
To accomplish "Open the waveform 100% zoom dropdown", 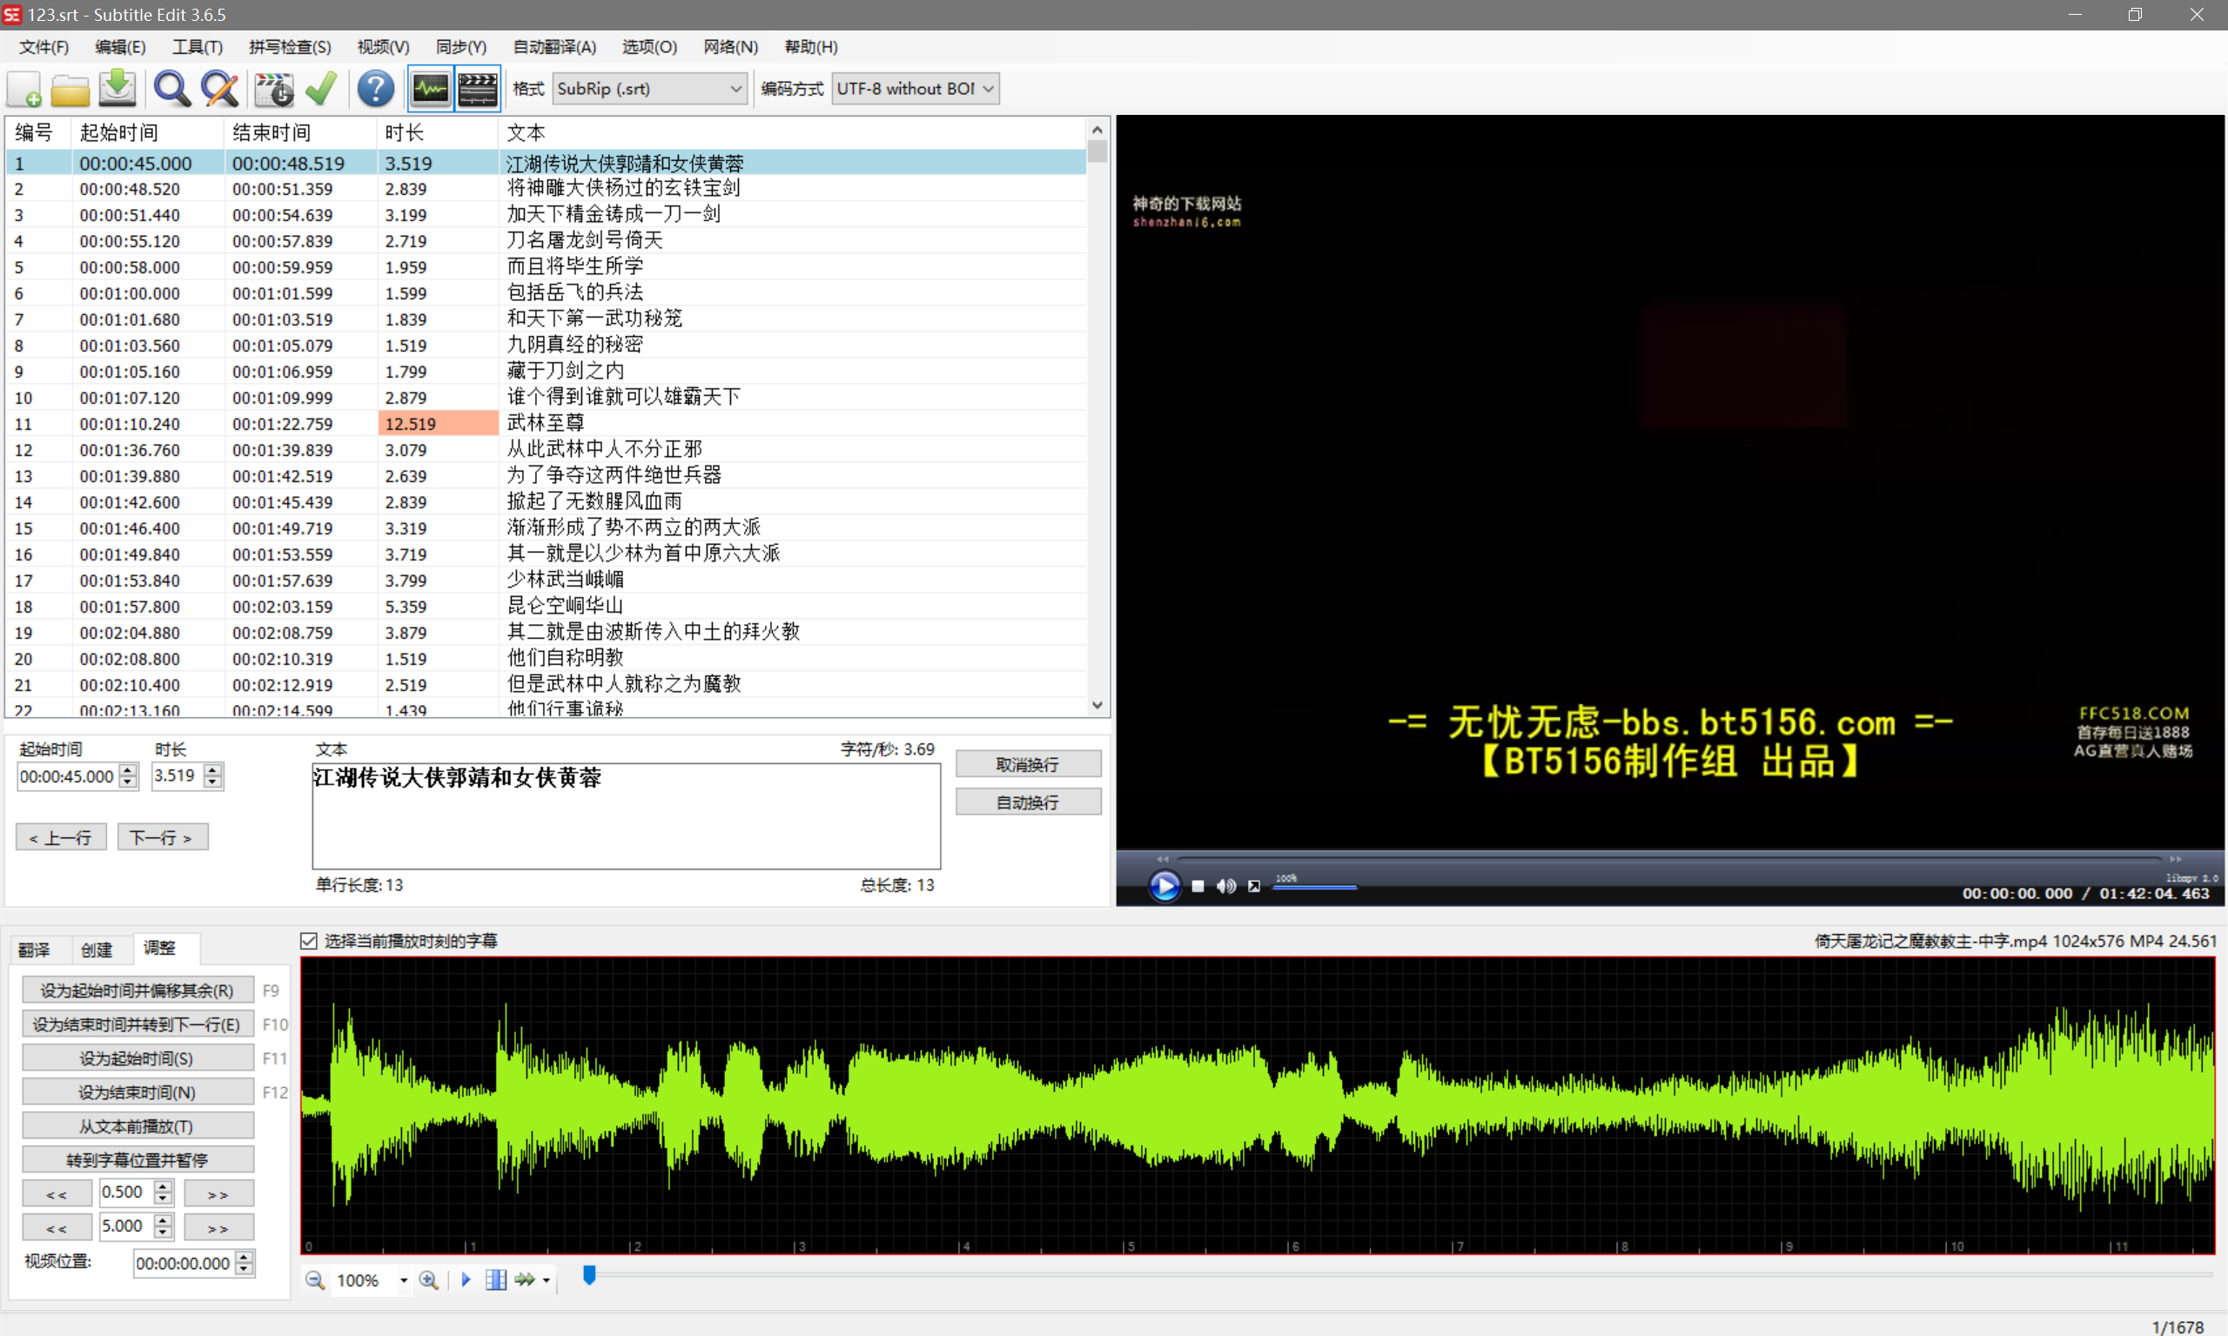I will (x=403, y=1280).
